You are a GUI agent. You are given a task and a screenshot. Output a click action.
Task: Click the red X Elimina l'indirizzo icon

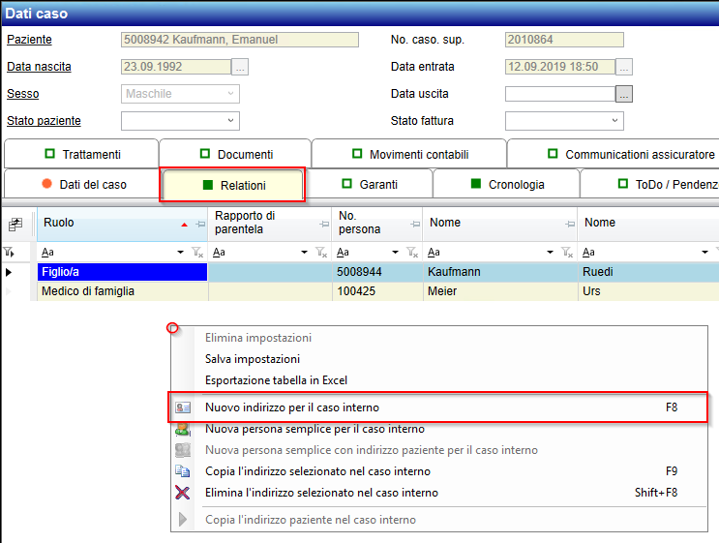click(182, 493)
